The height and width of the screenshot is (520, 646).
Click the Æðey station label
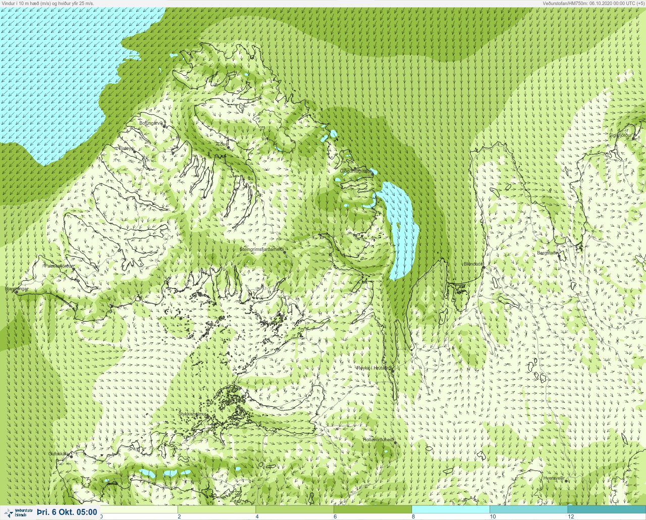point(222,144)
